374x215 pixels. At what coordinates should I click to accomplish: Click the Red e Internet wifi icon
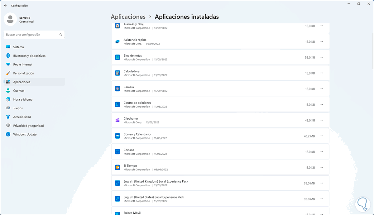pos(8,64)
